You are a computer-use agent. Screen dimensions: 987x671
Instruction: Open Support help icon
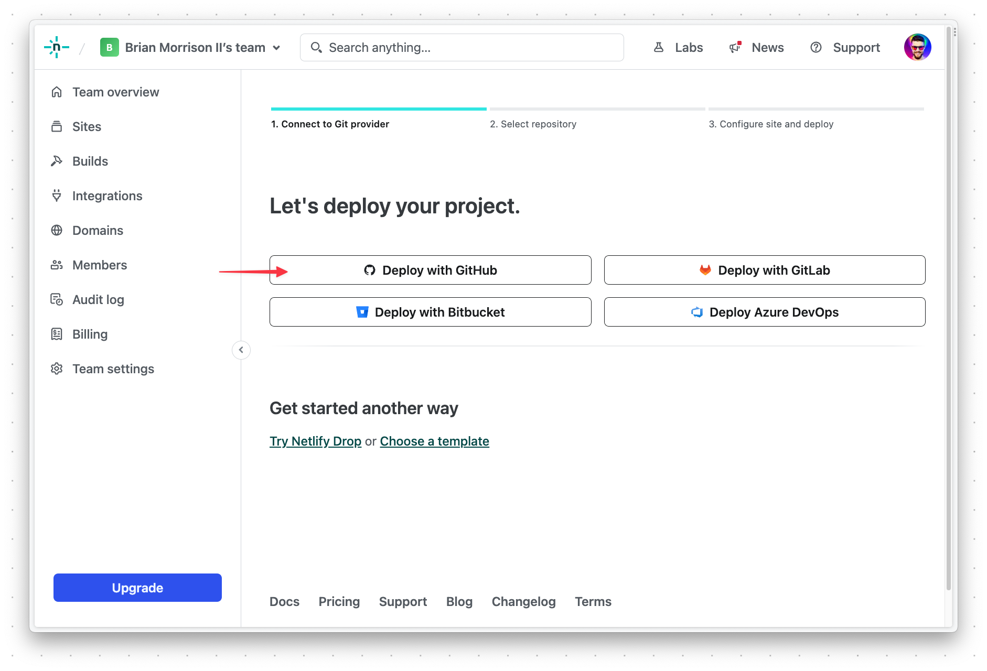point(816,47)
